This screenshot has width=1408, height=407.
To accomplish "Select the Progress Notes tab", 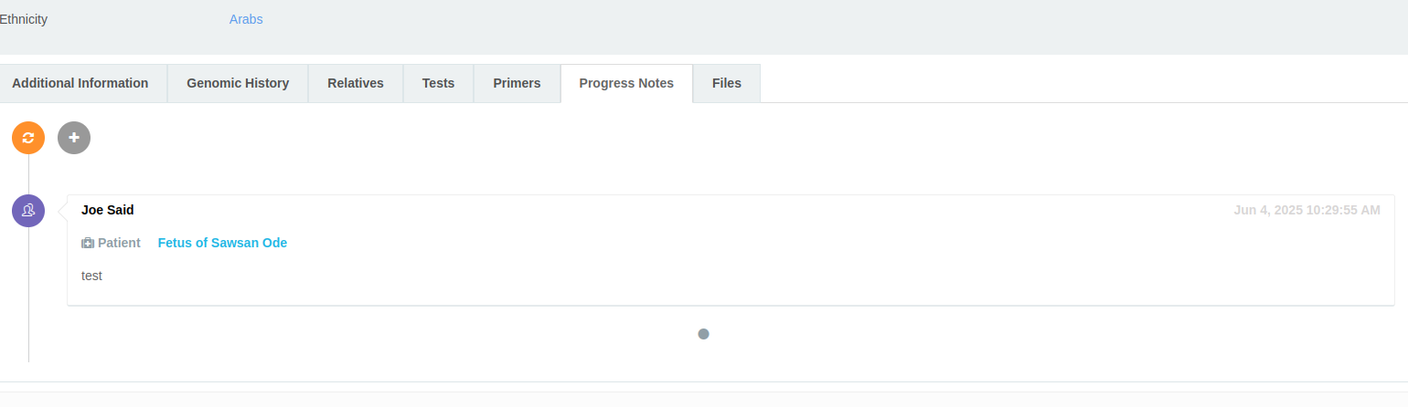I will click(x=626, y=83).
